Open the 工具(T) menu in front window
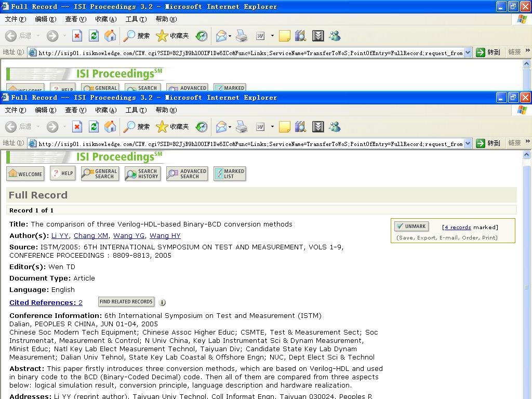 click(136, 110)
